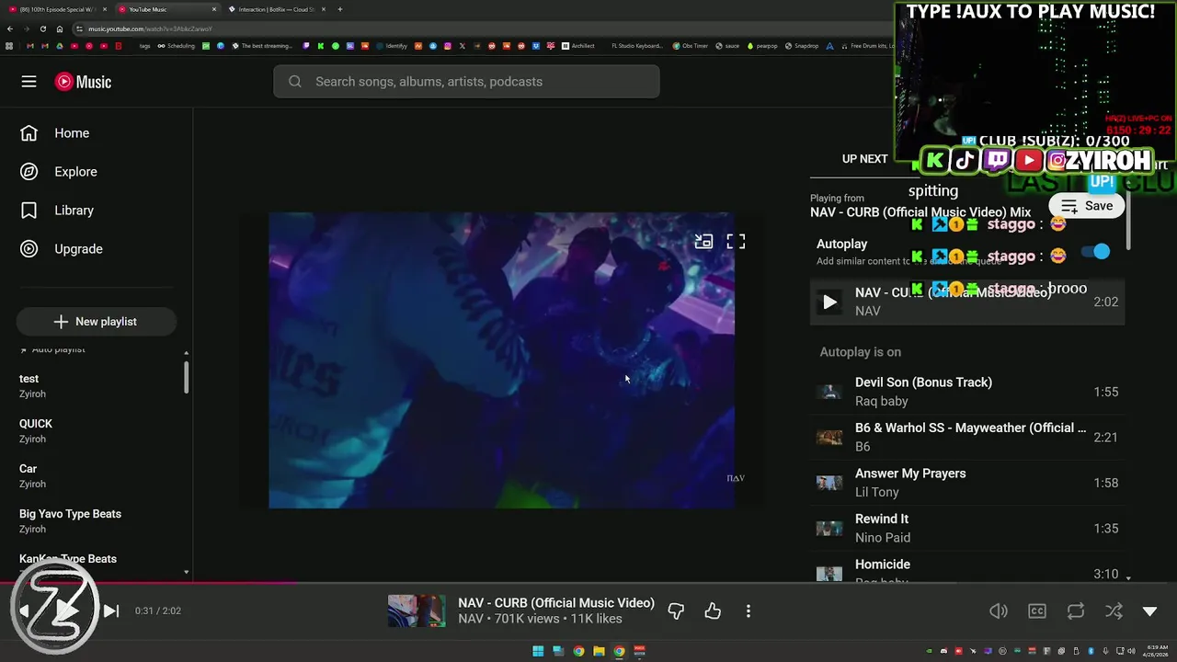Open the Windows Start menu
Image resolution: width=1177 pixels, height=662 pixels.
click(x=538, y=651)
